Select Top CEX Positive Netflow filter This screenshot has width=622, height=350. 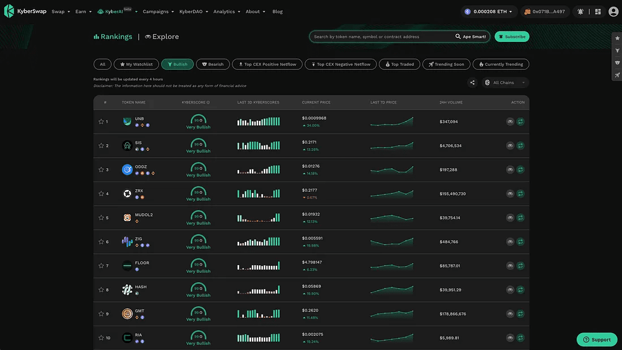(x=267, y=64)
